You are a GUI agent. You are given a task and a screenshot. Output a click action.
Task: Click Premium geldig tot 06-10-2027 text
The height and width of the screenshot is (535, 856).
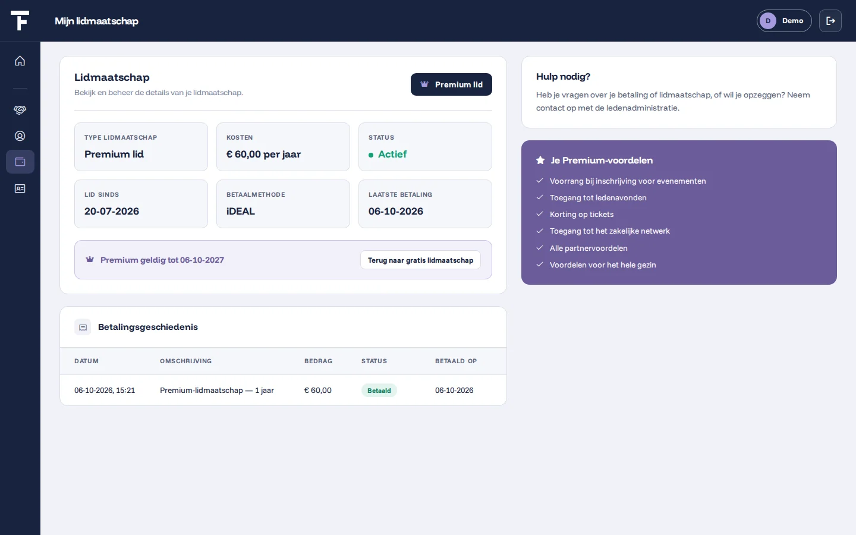pyautogui.click(x=162, y=260)
